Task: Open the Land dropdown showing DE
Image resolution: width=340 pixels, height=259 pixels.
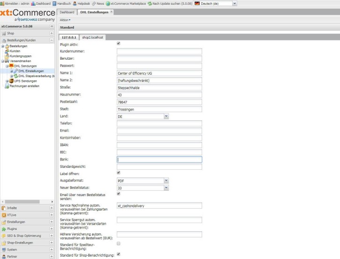Action: click(166, 116)
